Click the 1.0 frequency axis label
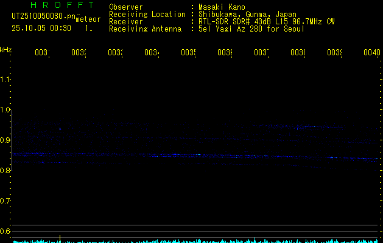This screenshot has height=243, width=383. (x=5, y=110)
